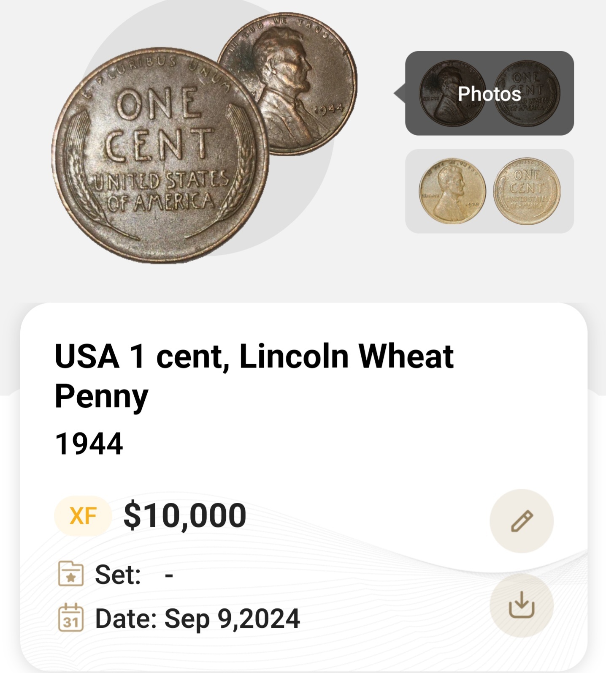This screenshot has height=673, width=606.
Task: Click the large One Cent reverse image
Action: click(x=160, y=155)
